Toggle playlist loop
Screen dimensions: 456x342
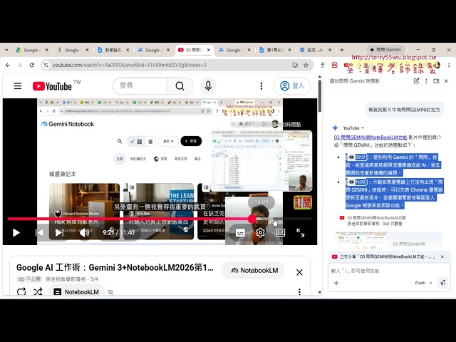tap(21, 291)
